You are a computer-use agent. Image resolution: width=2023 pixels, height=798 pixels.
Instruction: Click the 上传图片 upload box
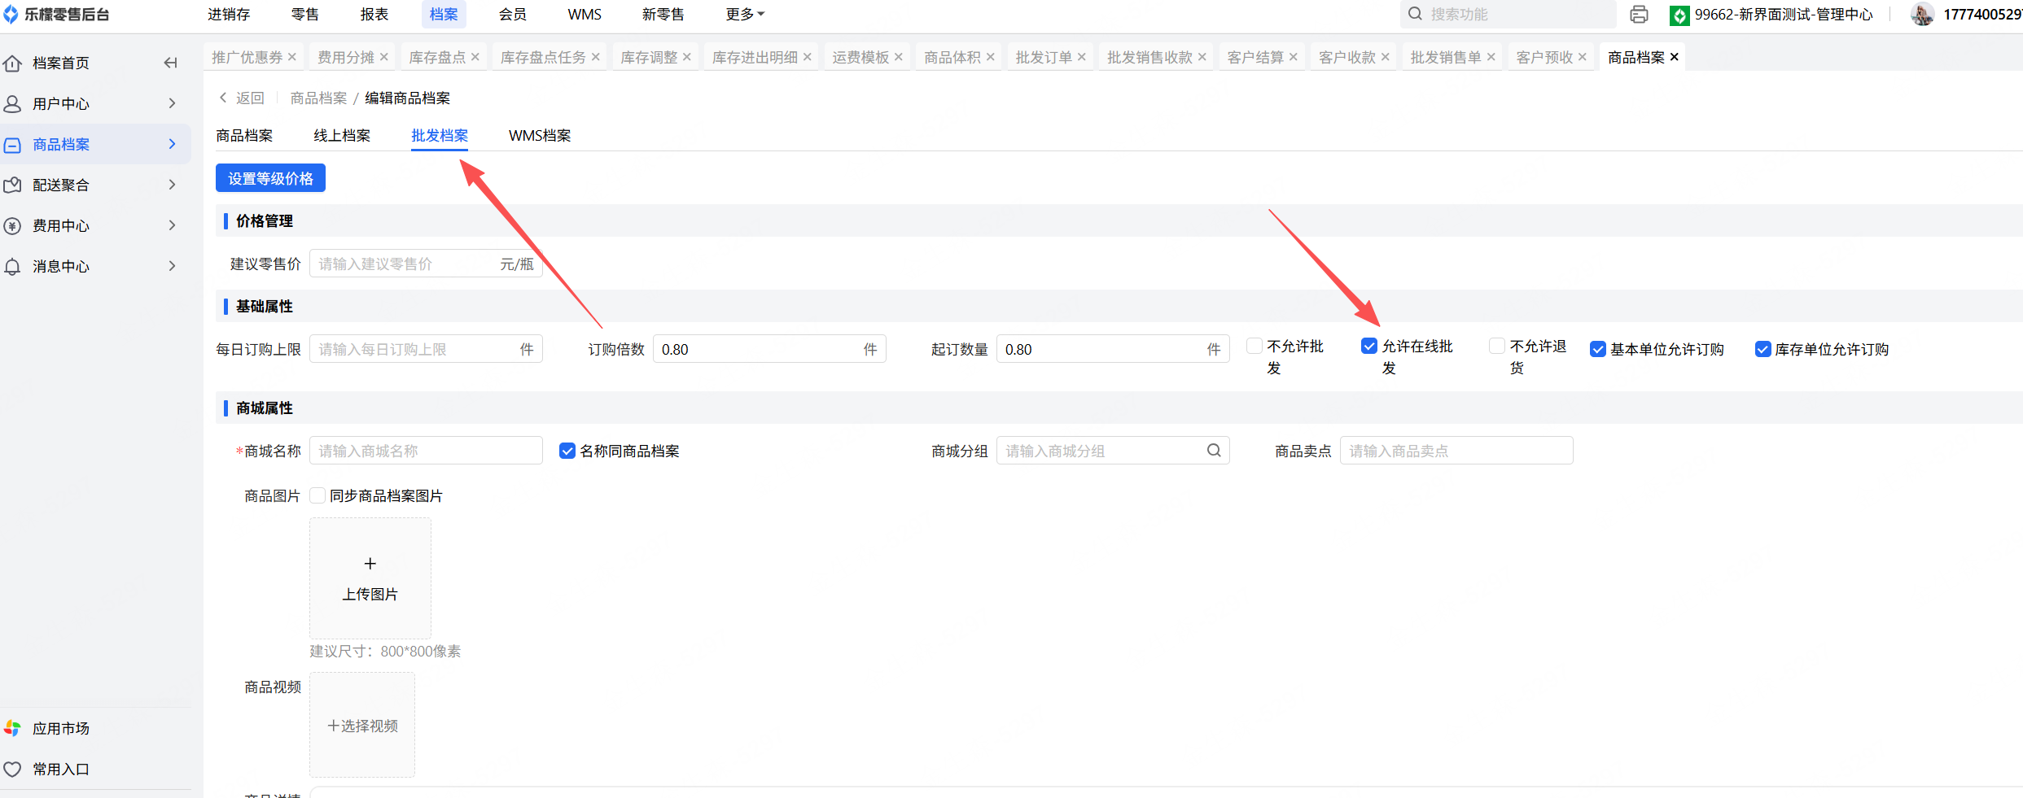coord(370,578)
